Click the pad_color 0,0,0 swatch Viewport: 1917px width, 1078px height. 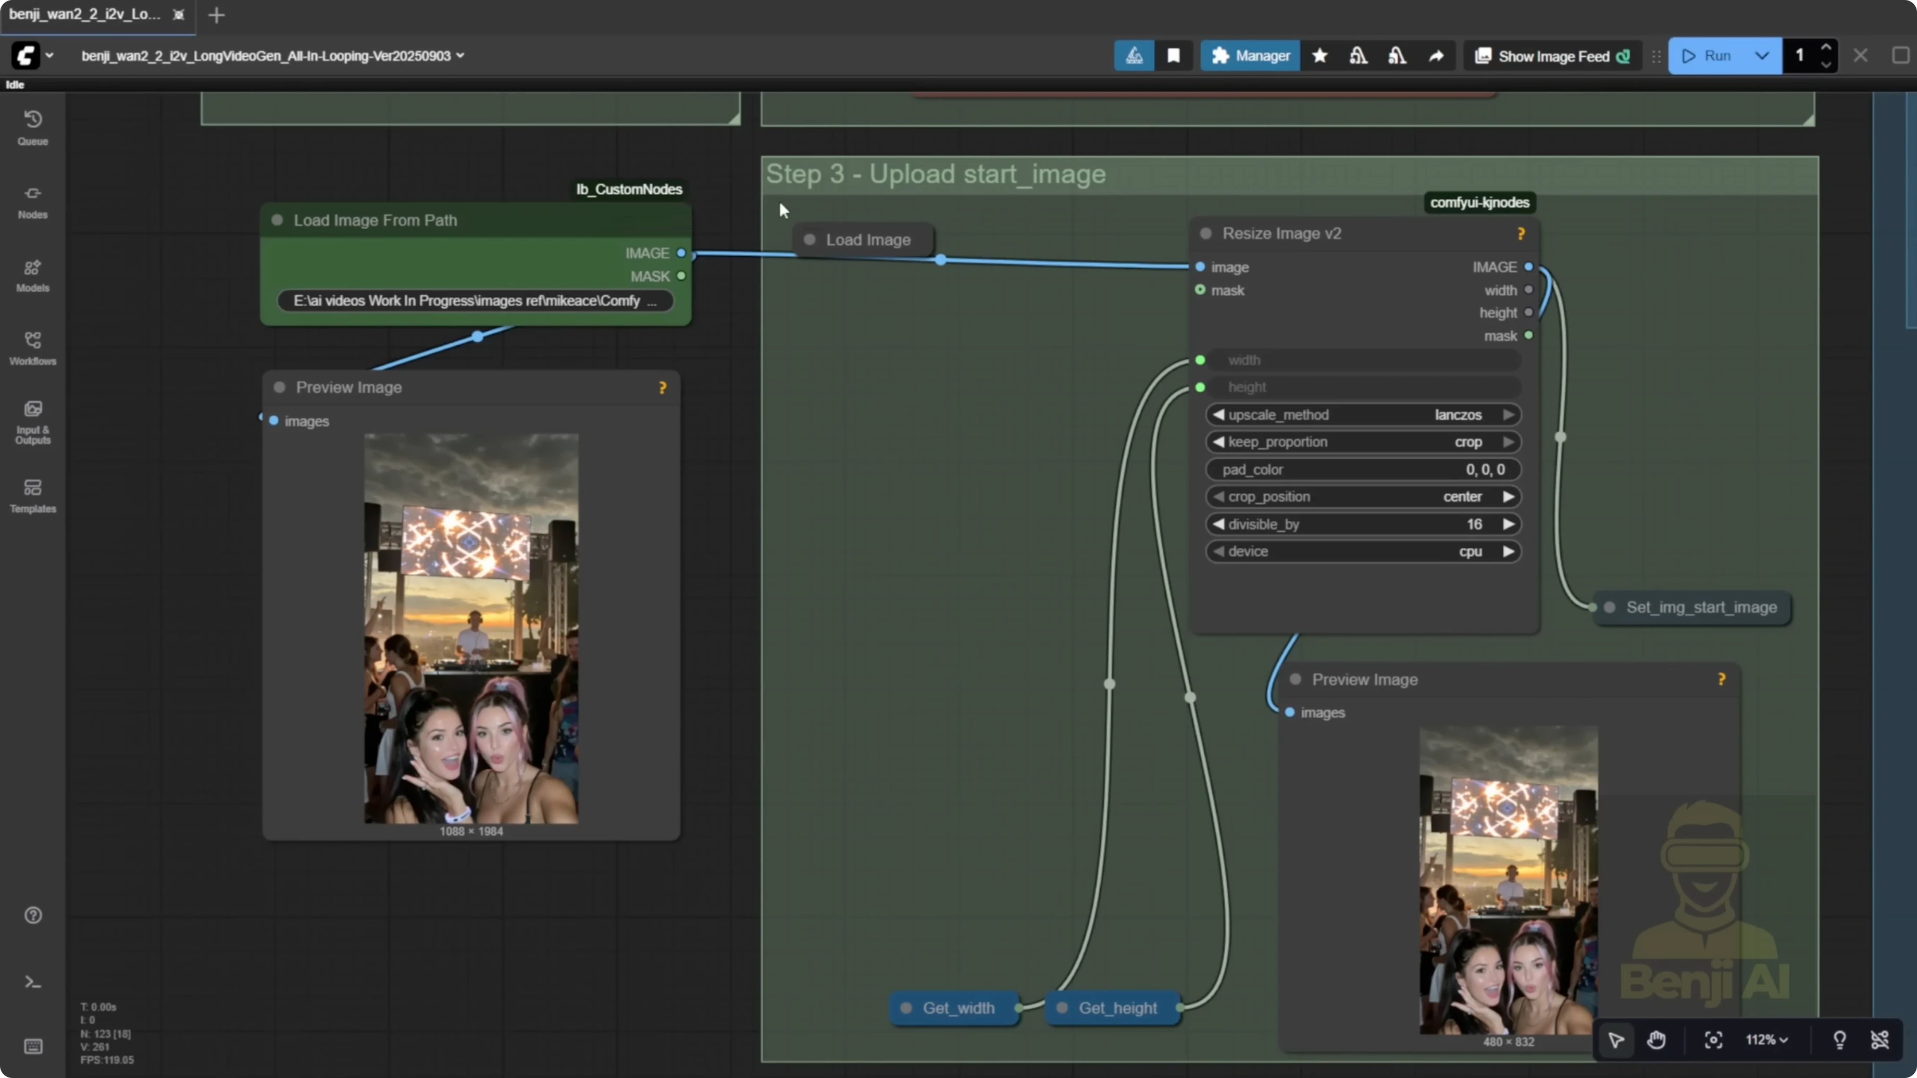tap(1485, 469)
